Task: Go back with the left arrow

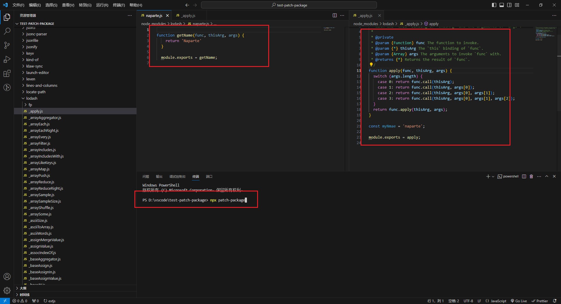Action: pos(187,5)
